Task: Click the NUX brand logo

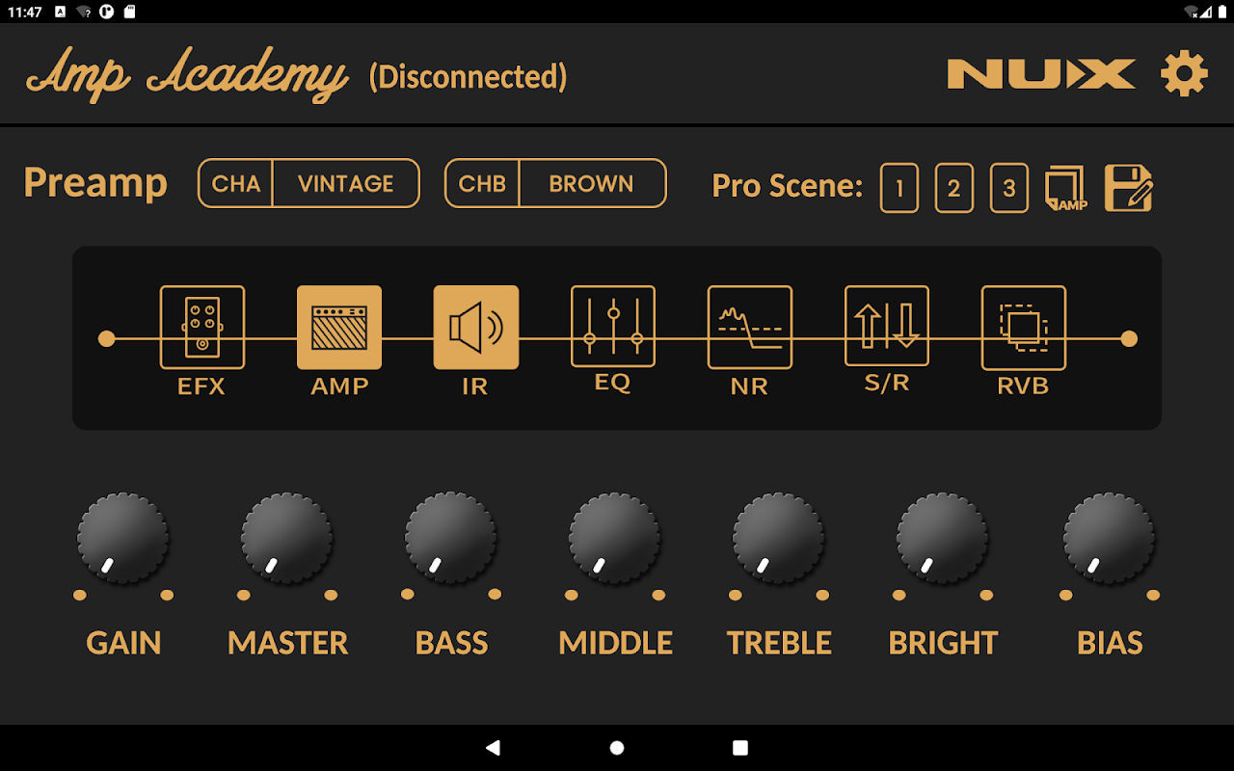Action: tap(1041, 74)
